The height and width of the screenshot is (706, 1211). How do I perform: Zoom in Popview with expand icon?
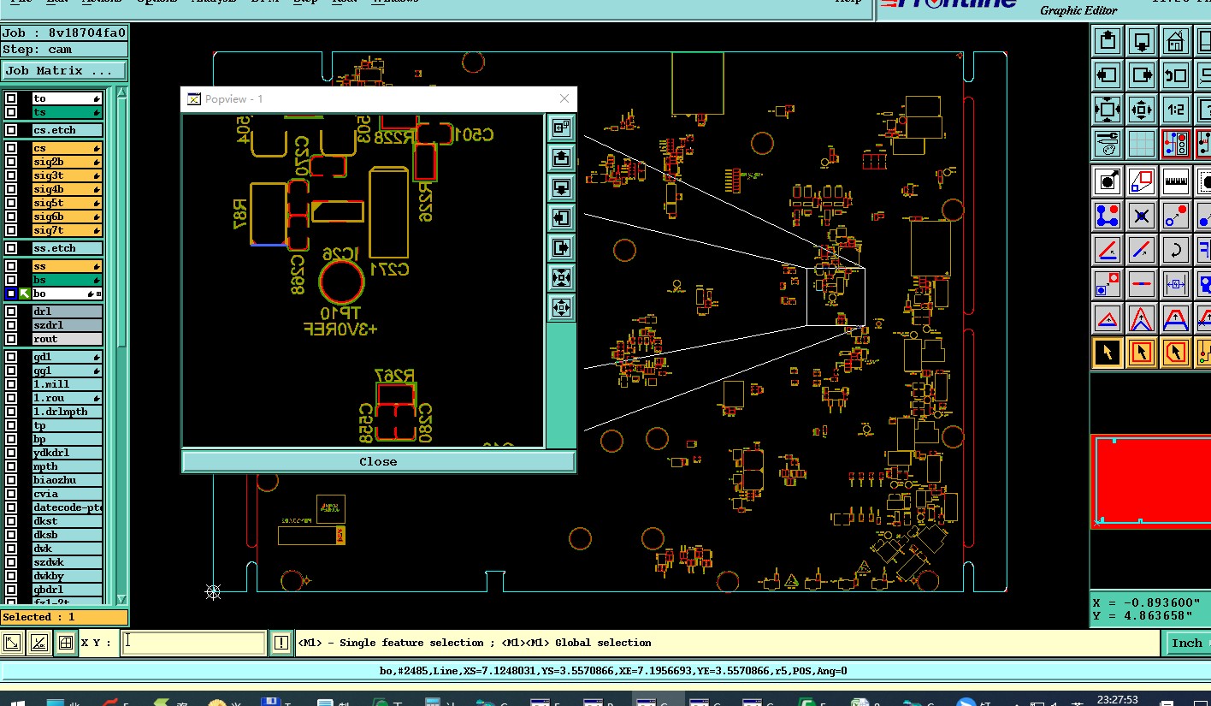pos(561,277)
